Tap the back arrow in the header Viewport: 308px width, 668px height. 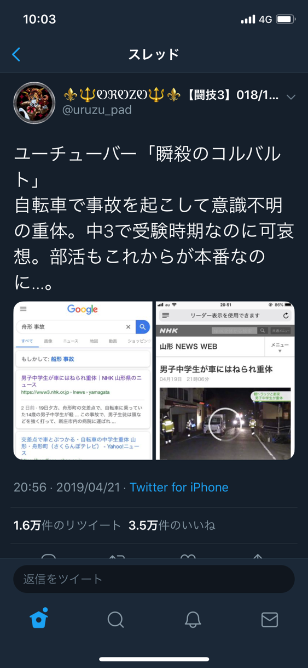click(16, 54)
